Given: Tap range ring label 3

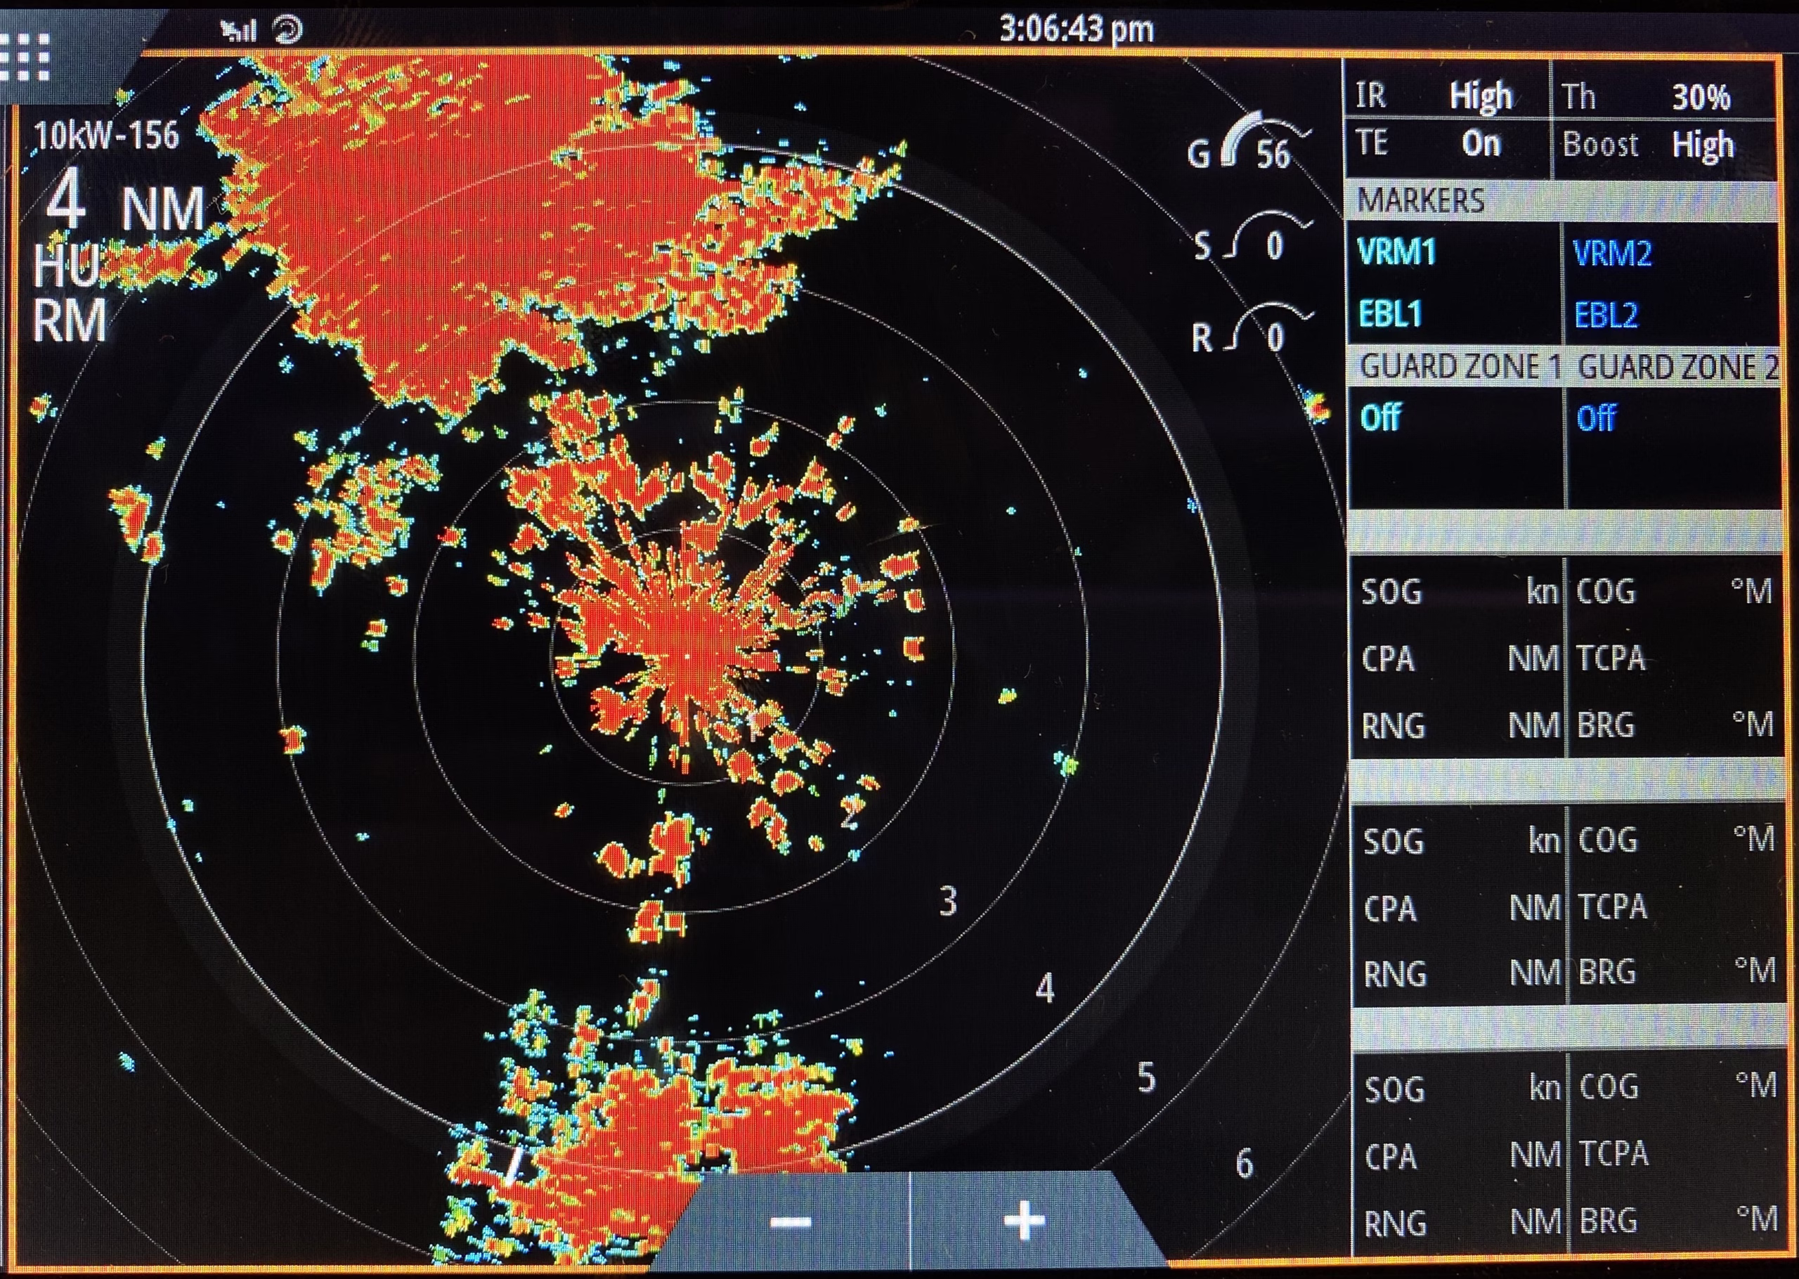Looking at the screenshot, I should coord(948,901).
